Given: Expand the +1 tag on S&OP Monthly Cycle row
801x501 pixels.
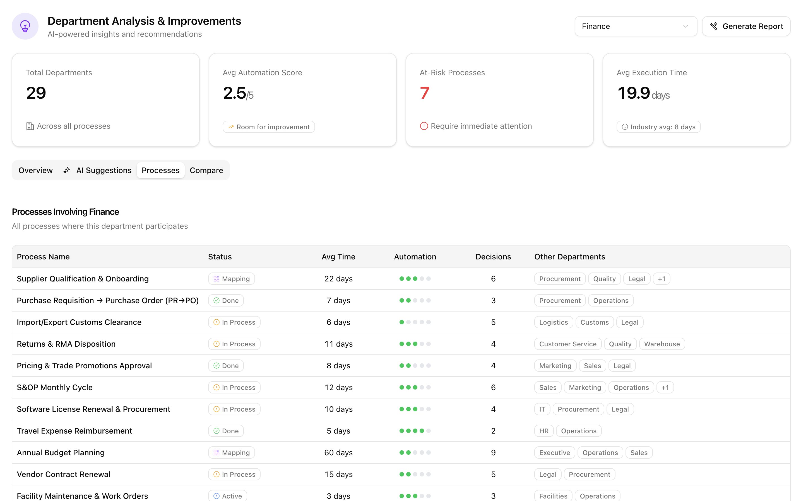Looking at the screenshot, I should [665, 387].
